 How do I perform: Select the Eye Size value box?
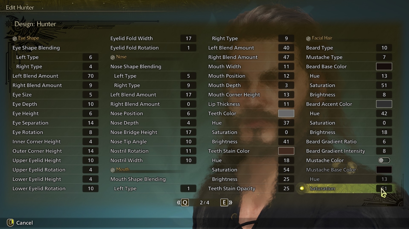[90, 95]
